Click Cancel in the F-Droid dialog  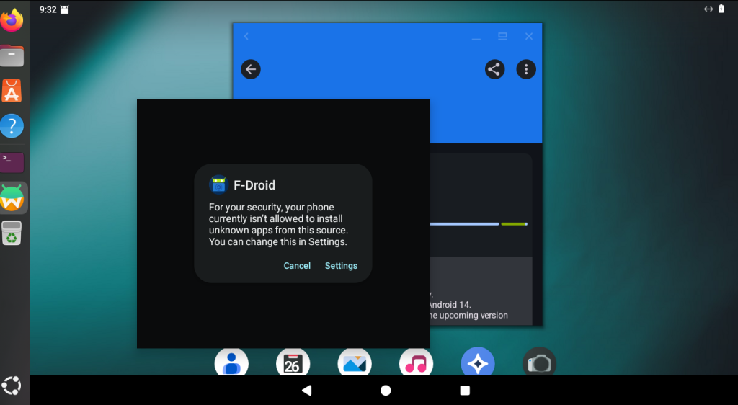point(297,266)
